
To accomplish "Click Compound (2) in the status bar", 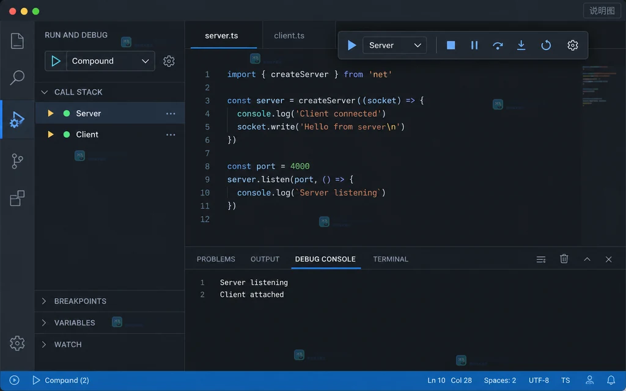I will [61, 380].
